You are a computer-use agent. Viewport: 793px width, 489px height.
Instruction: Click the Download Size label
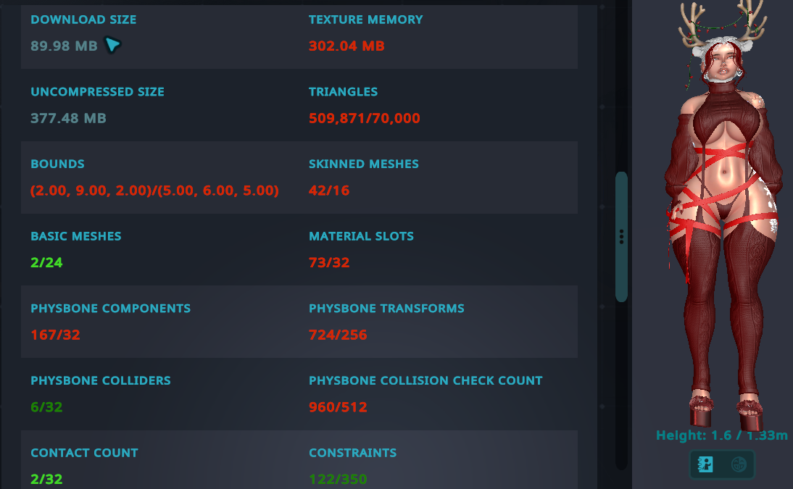tap(83, 20)
